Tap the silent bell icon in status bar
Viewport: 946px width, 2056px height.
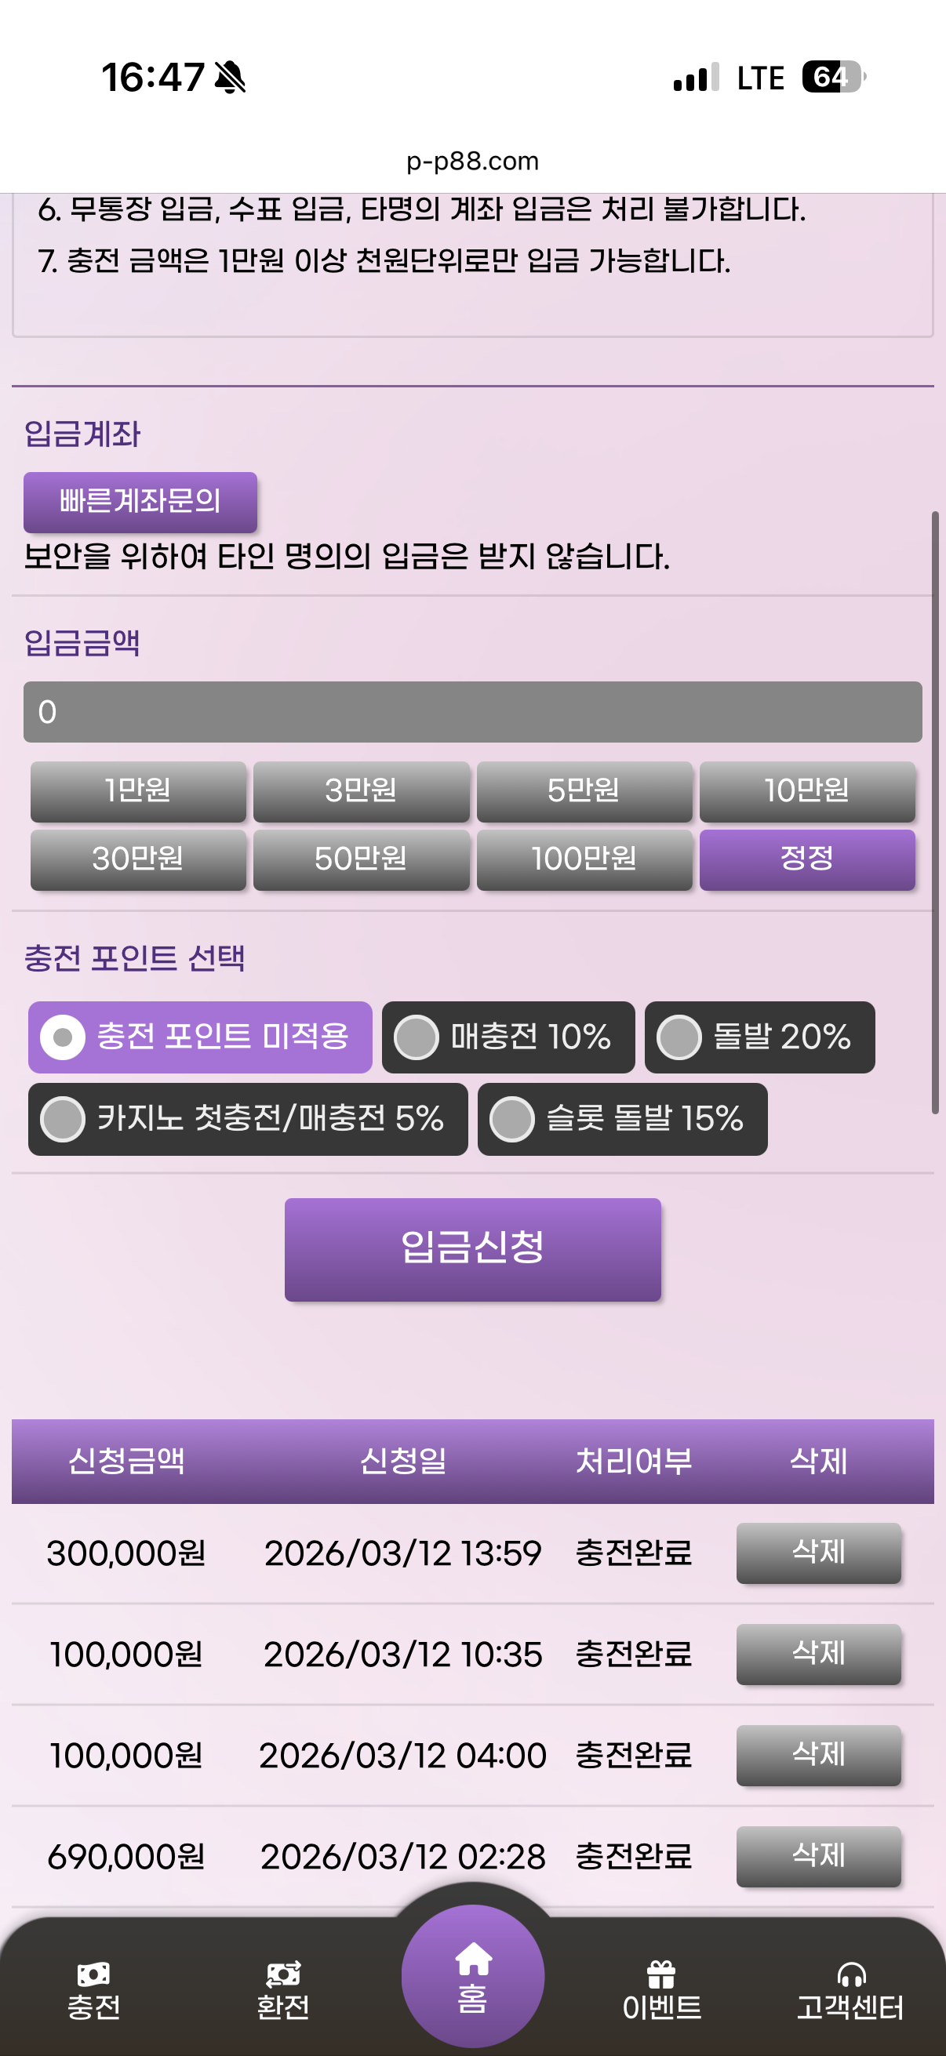[x=231, y=78]
